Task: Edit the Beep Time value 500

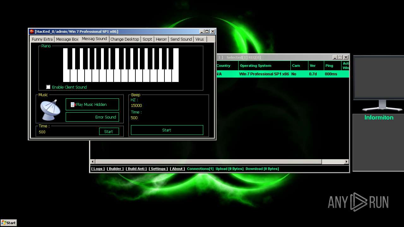Action: 134,118
